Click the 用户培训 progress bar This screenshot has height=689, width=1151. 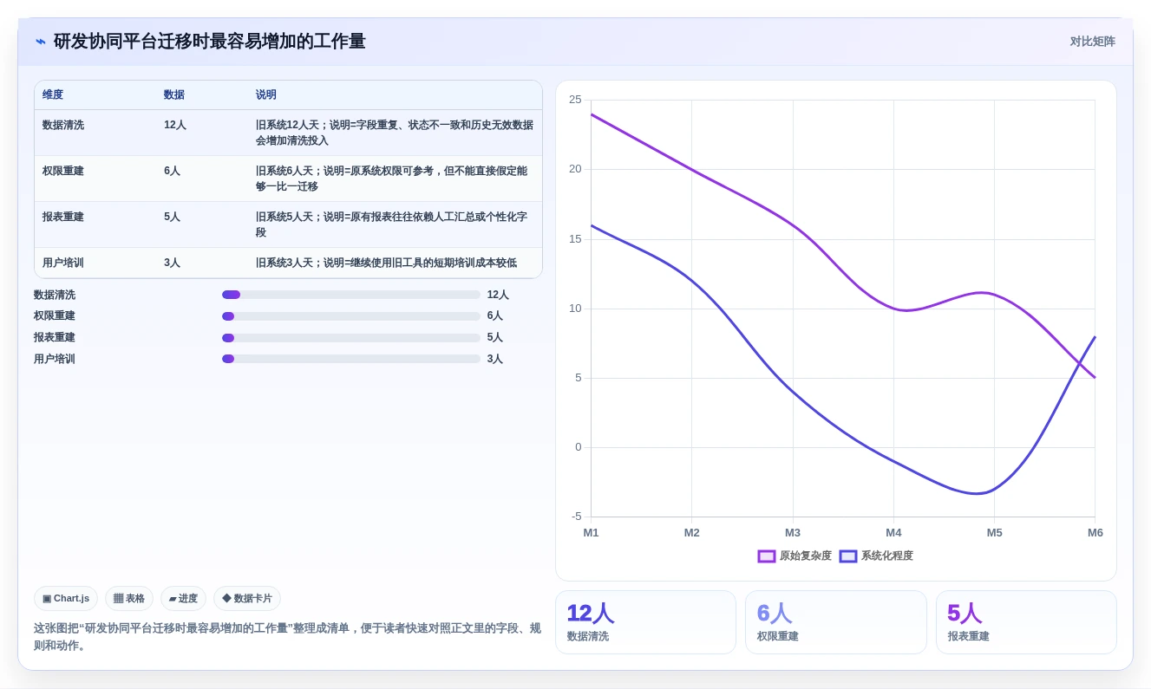[351, 359]
